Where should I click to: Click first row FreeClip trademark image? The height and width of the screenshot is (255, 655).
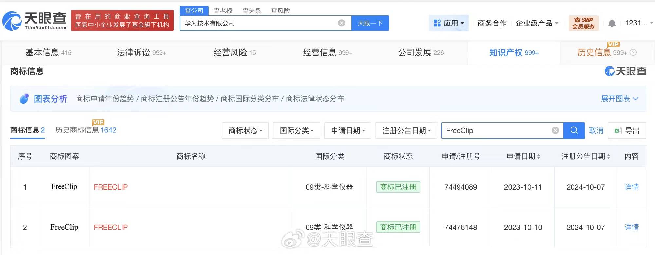(64, 187)
